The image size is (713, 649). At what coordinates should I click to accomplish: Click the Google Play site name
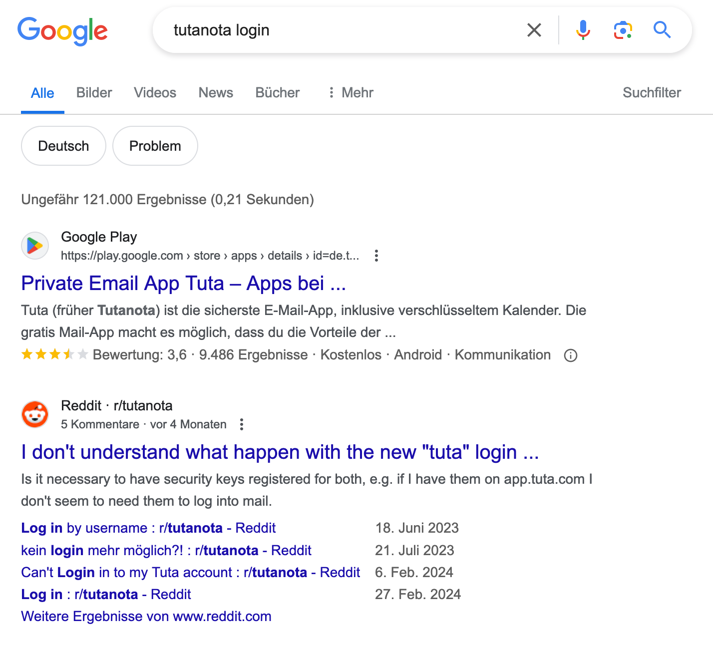coord(99,237)
